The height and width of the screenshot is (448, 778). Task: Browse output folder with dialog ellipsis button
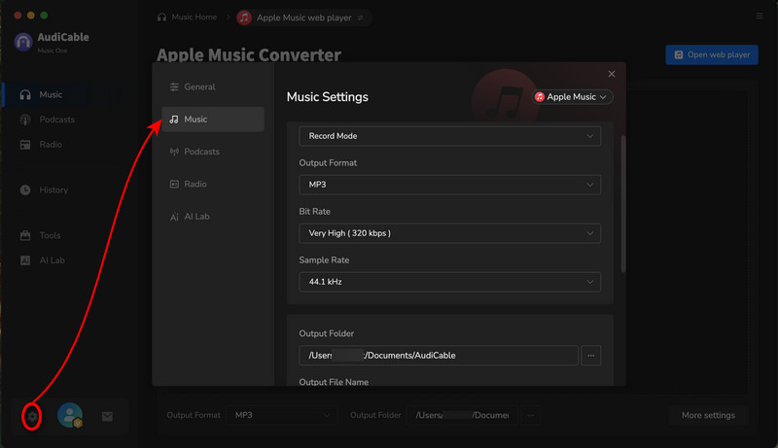click(591, 356)
